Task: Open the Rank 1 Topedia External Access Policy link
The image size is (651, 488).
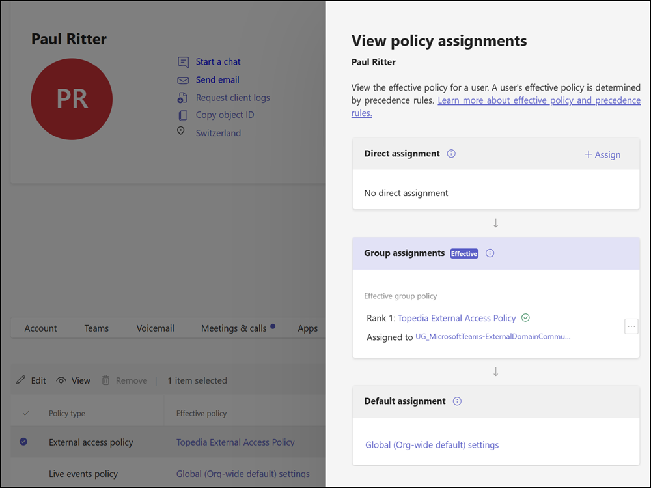Action: (456, 318)
